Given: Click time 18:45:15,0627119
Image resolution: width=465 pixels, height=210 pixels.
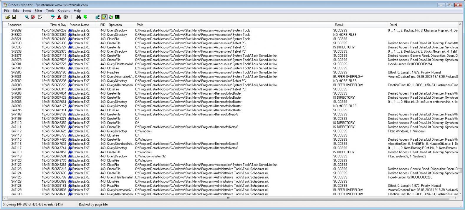Looking at the screenshot, I should pos(54,56).
